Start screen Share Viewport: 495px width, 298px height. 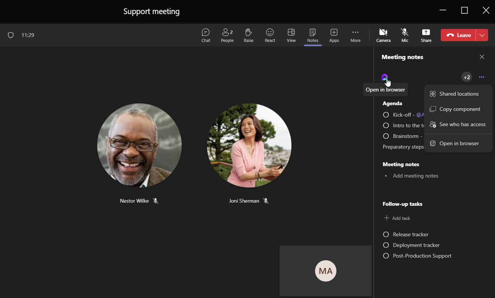point(426,35)
